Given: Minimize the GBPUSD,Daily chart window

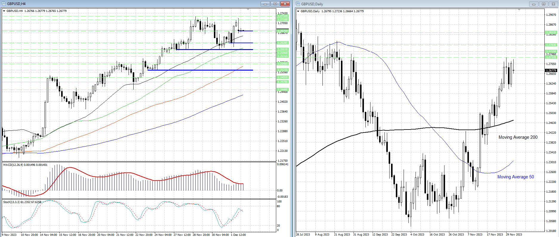Looking at the screenshot, I should pos(534,4).
